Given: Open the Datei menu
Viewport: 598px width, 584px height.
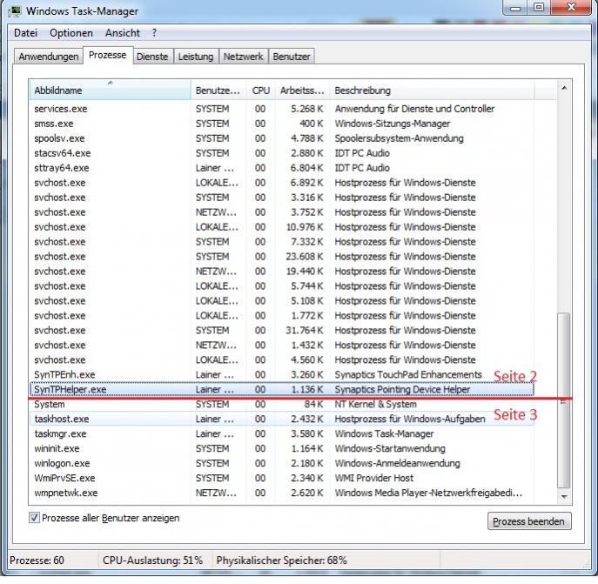Looking at the screenshot, I should (x=25, y=33).
